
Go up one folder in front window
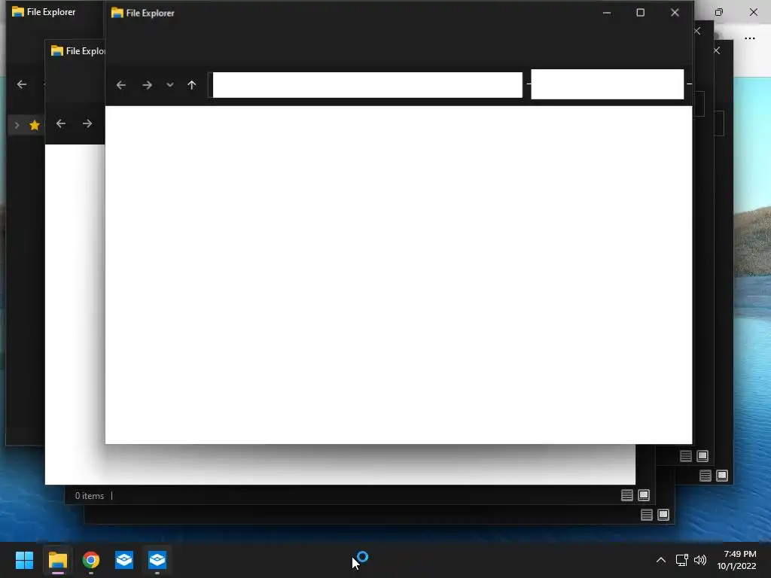(x=192, y=85)
